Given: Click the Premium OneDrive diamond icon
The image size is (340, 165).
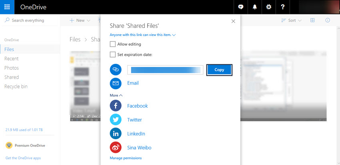Looking at the screenshot, I should tap(9, 145).
